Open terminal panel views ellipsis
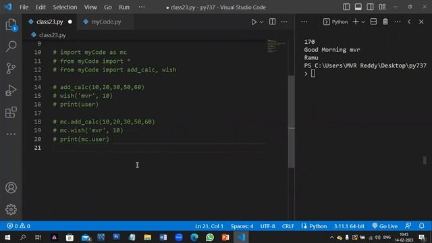The height and width of the screenshot is (243, 432). click(304, 22)
